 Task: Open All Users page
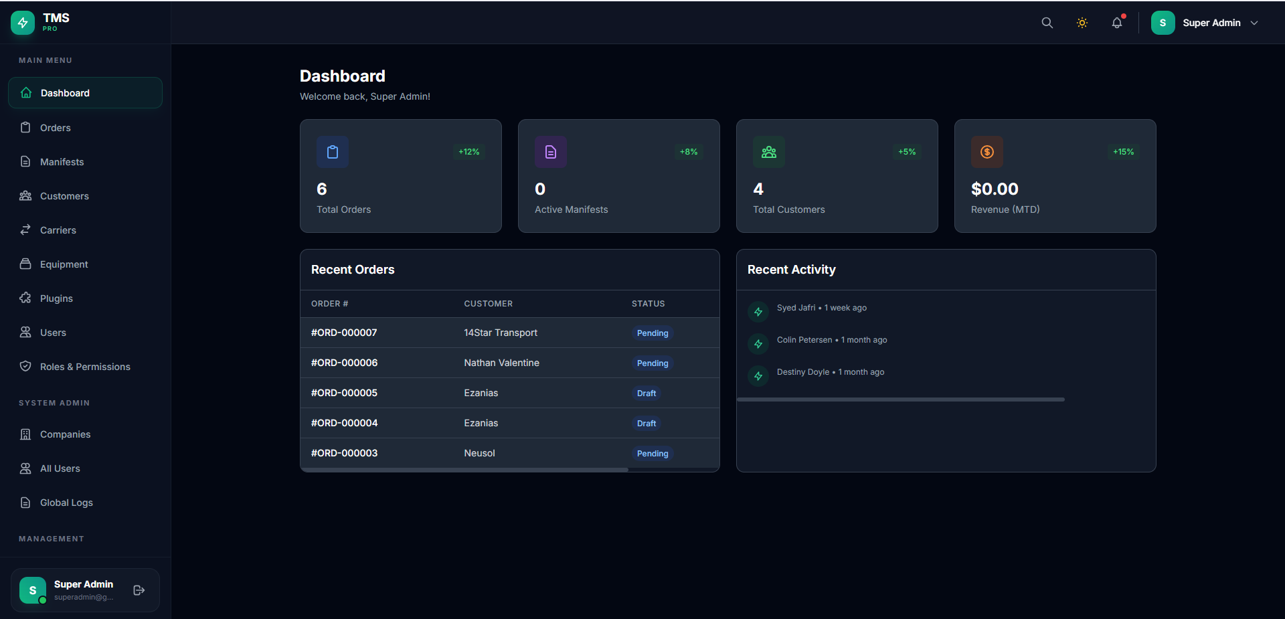tap(85, 468)
